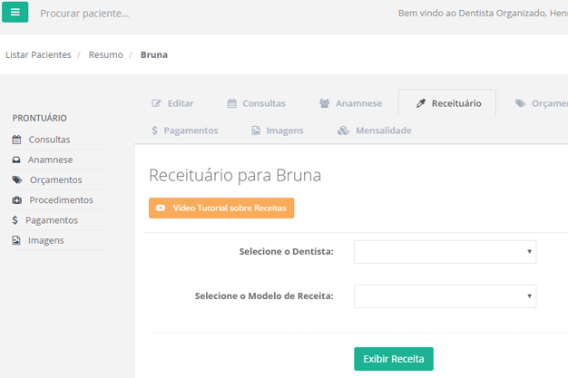Open Vídeo Tutorial sobre Receitas
Viewport: 568px width, 378px height.
pyautogui.click(x=221, y=208)
